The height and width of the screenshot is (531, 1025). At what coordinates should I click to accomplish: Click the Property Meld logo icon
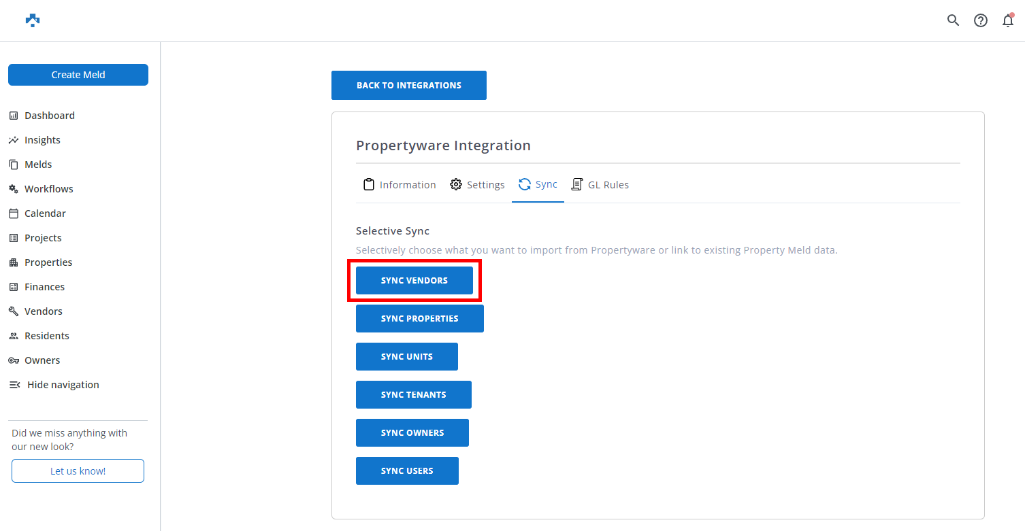[x=33, y=20]
